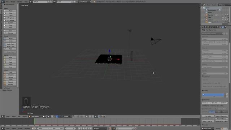Toggle viewport visibility of Plane in outliner

tap(223, 22)
